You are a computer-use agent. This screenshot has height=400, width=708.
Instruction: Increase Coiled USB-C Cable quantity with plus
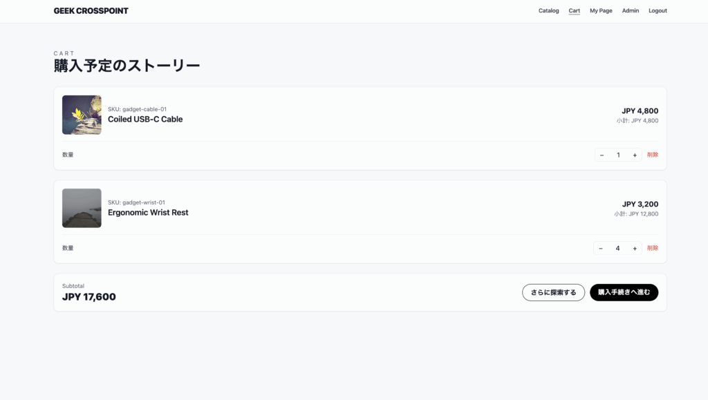(635, 155)
